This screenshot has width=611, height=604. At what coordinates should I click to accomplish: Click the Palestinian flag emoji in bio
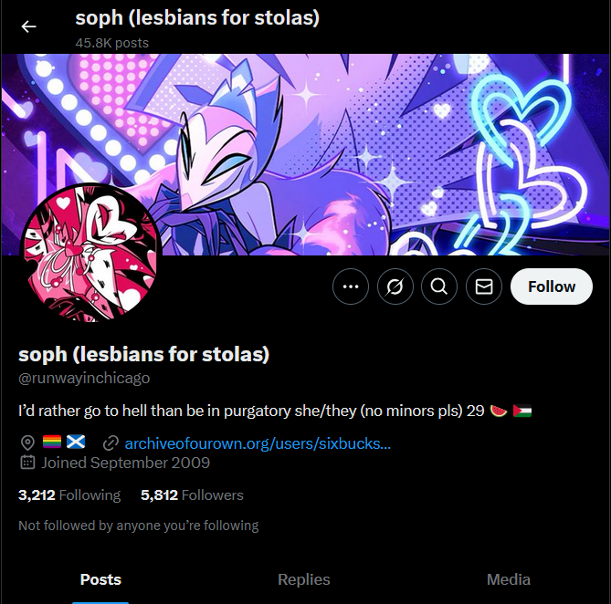(x=522, y=411)
